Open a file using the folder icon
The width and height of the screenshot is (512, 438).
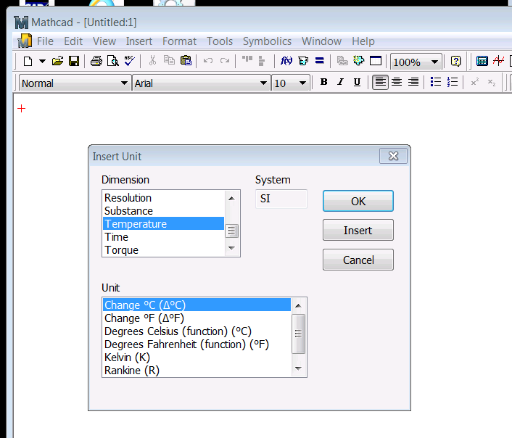[57, 61]
